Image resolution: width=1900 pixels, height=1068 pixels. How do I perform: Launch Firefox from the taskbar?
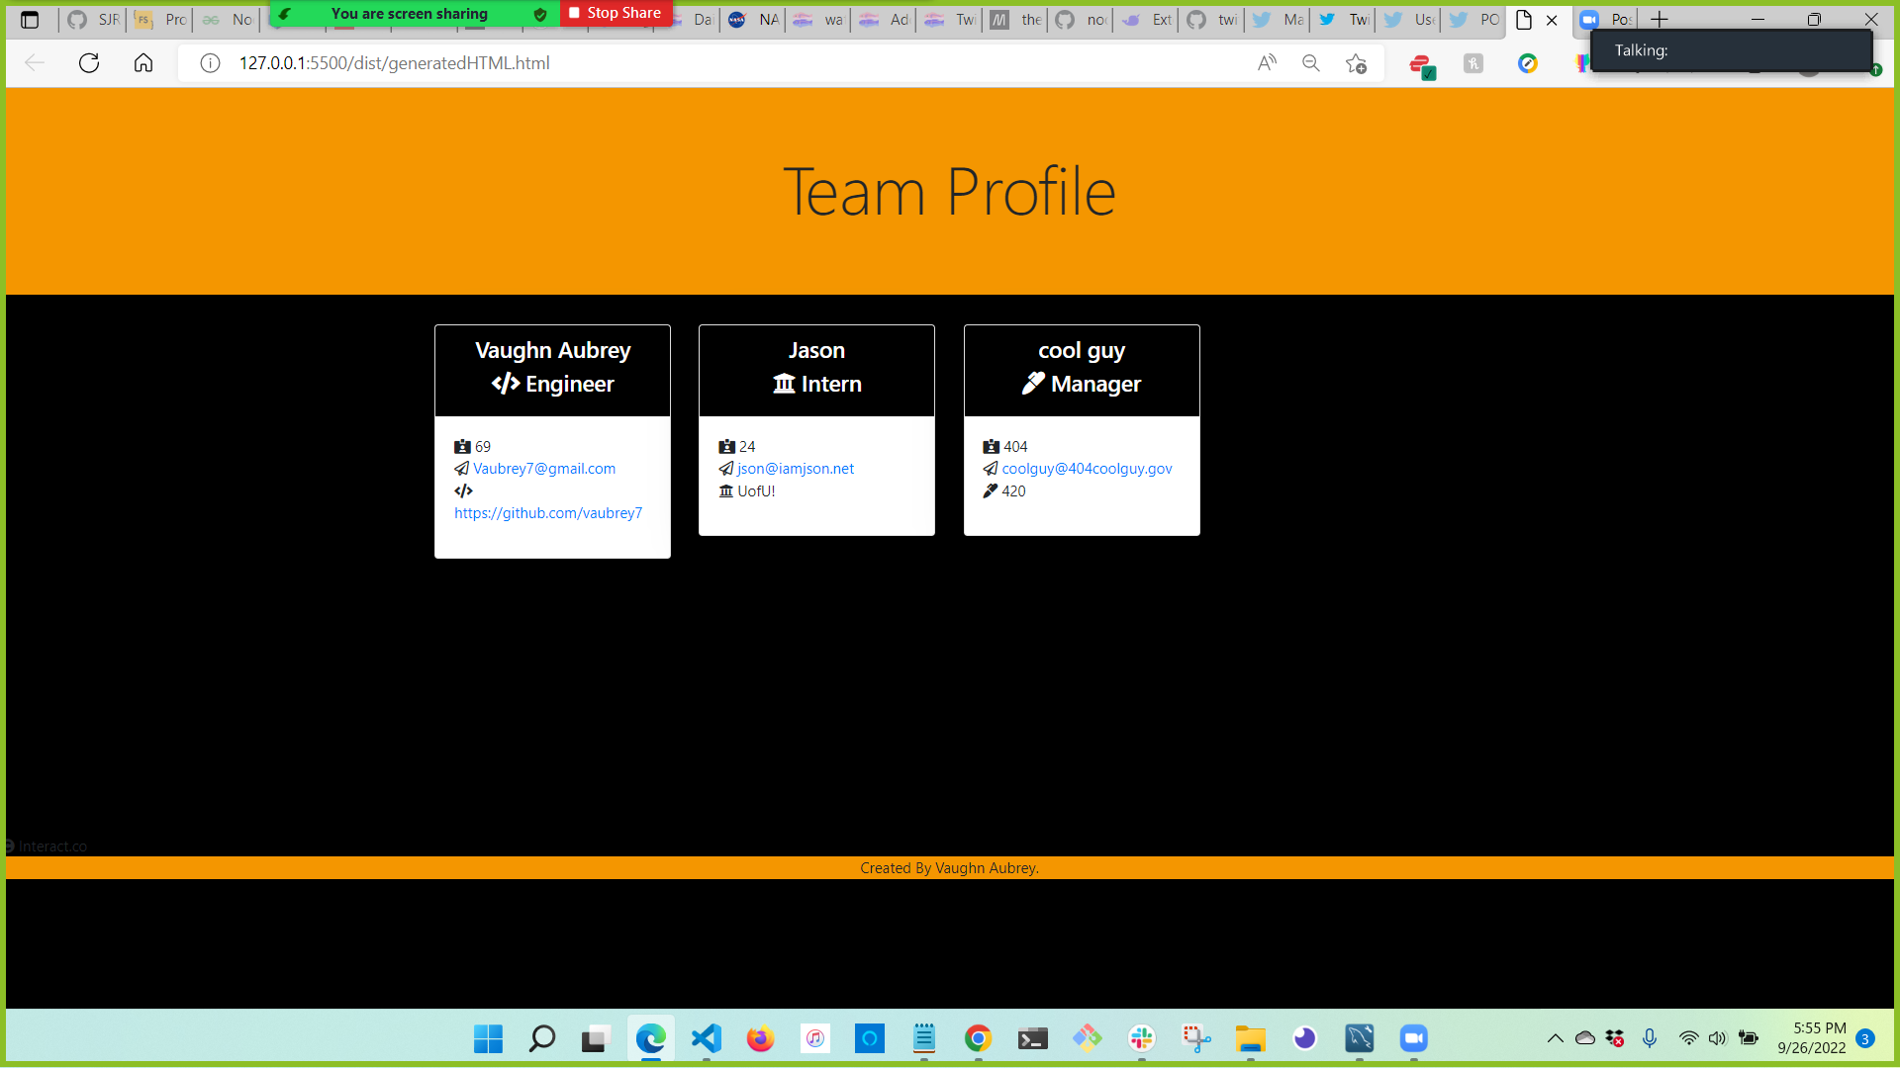(760, 1038)
